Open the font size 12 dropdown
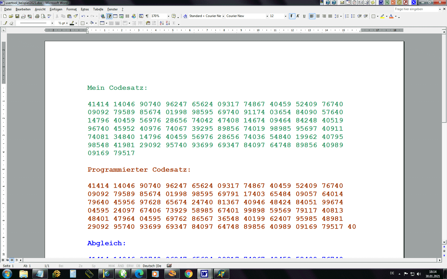447x279 pixels. (x=285, y=16)
